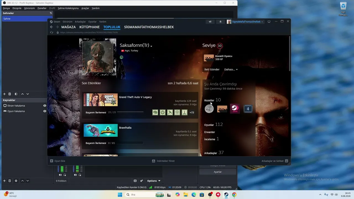Image resolution: width=354 pixels, height=199 pixels.
Task: Open the Grand Theft Auto V game thumbnail
Action: (x=101, y=100)
